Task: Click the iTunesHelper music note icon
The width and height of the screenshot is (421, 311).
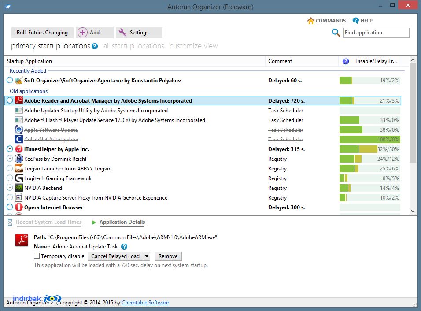Action: (x=18, y=149)
